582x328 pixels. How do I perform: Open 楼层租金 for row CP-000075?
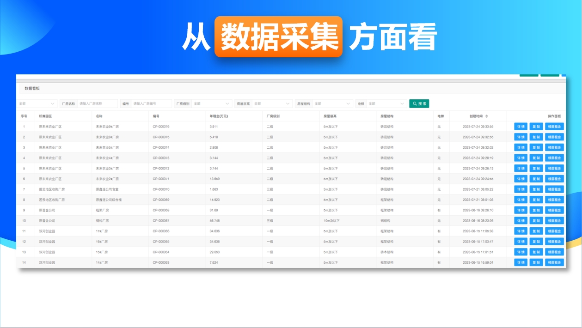coord(555,137)
